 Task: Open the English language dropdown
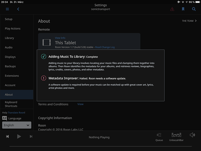(17, 125)
